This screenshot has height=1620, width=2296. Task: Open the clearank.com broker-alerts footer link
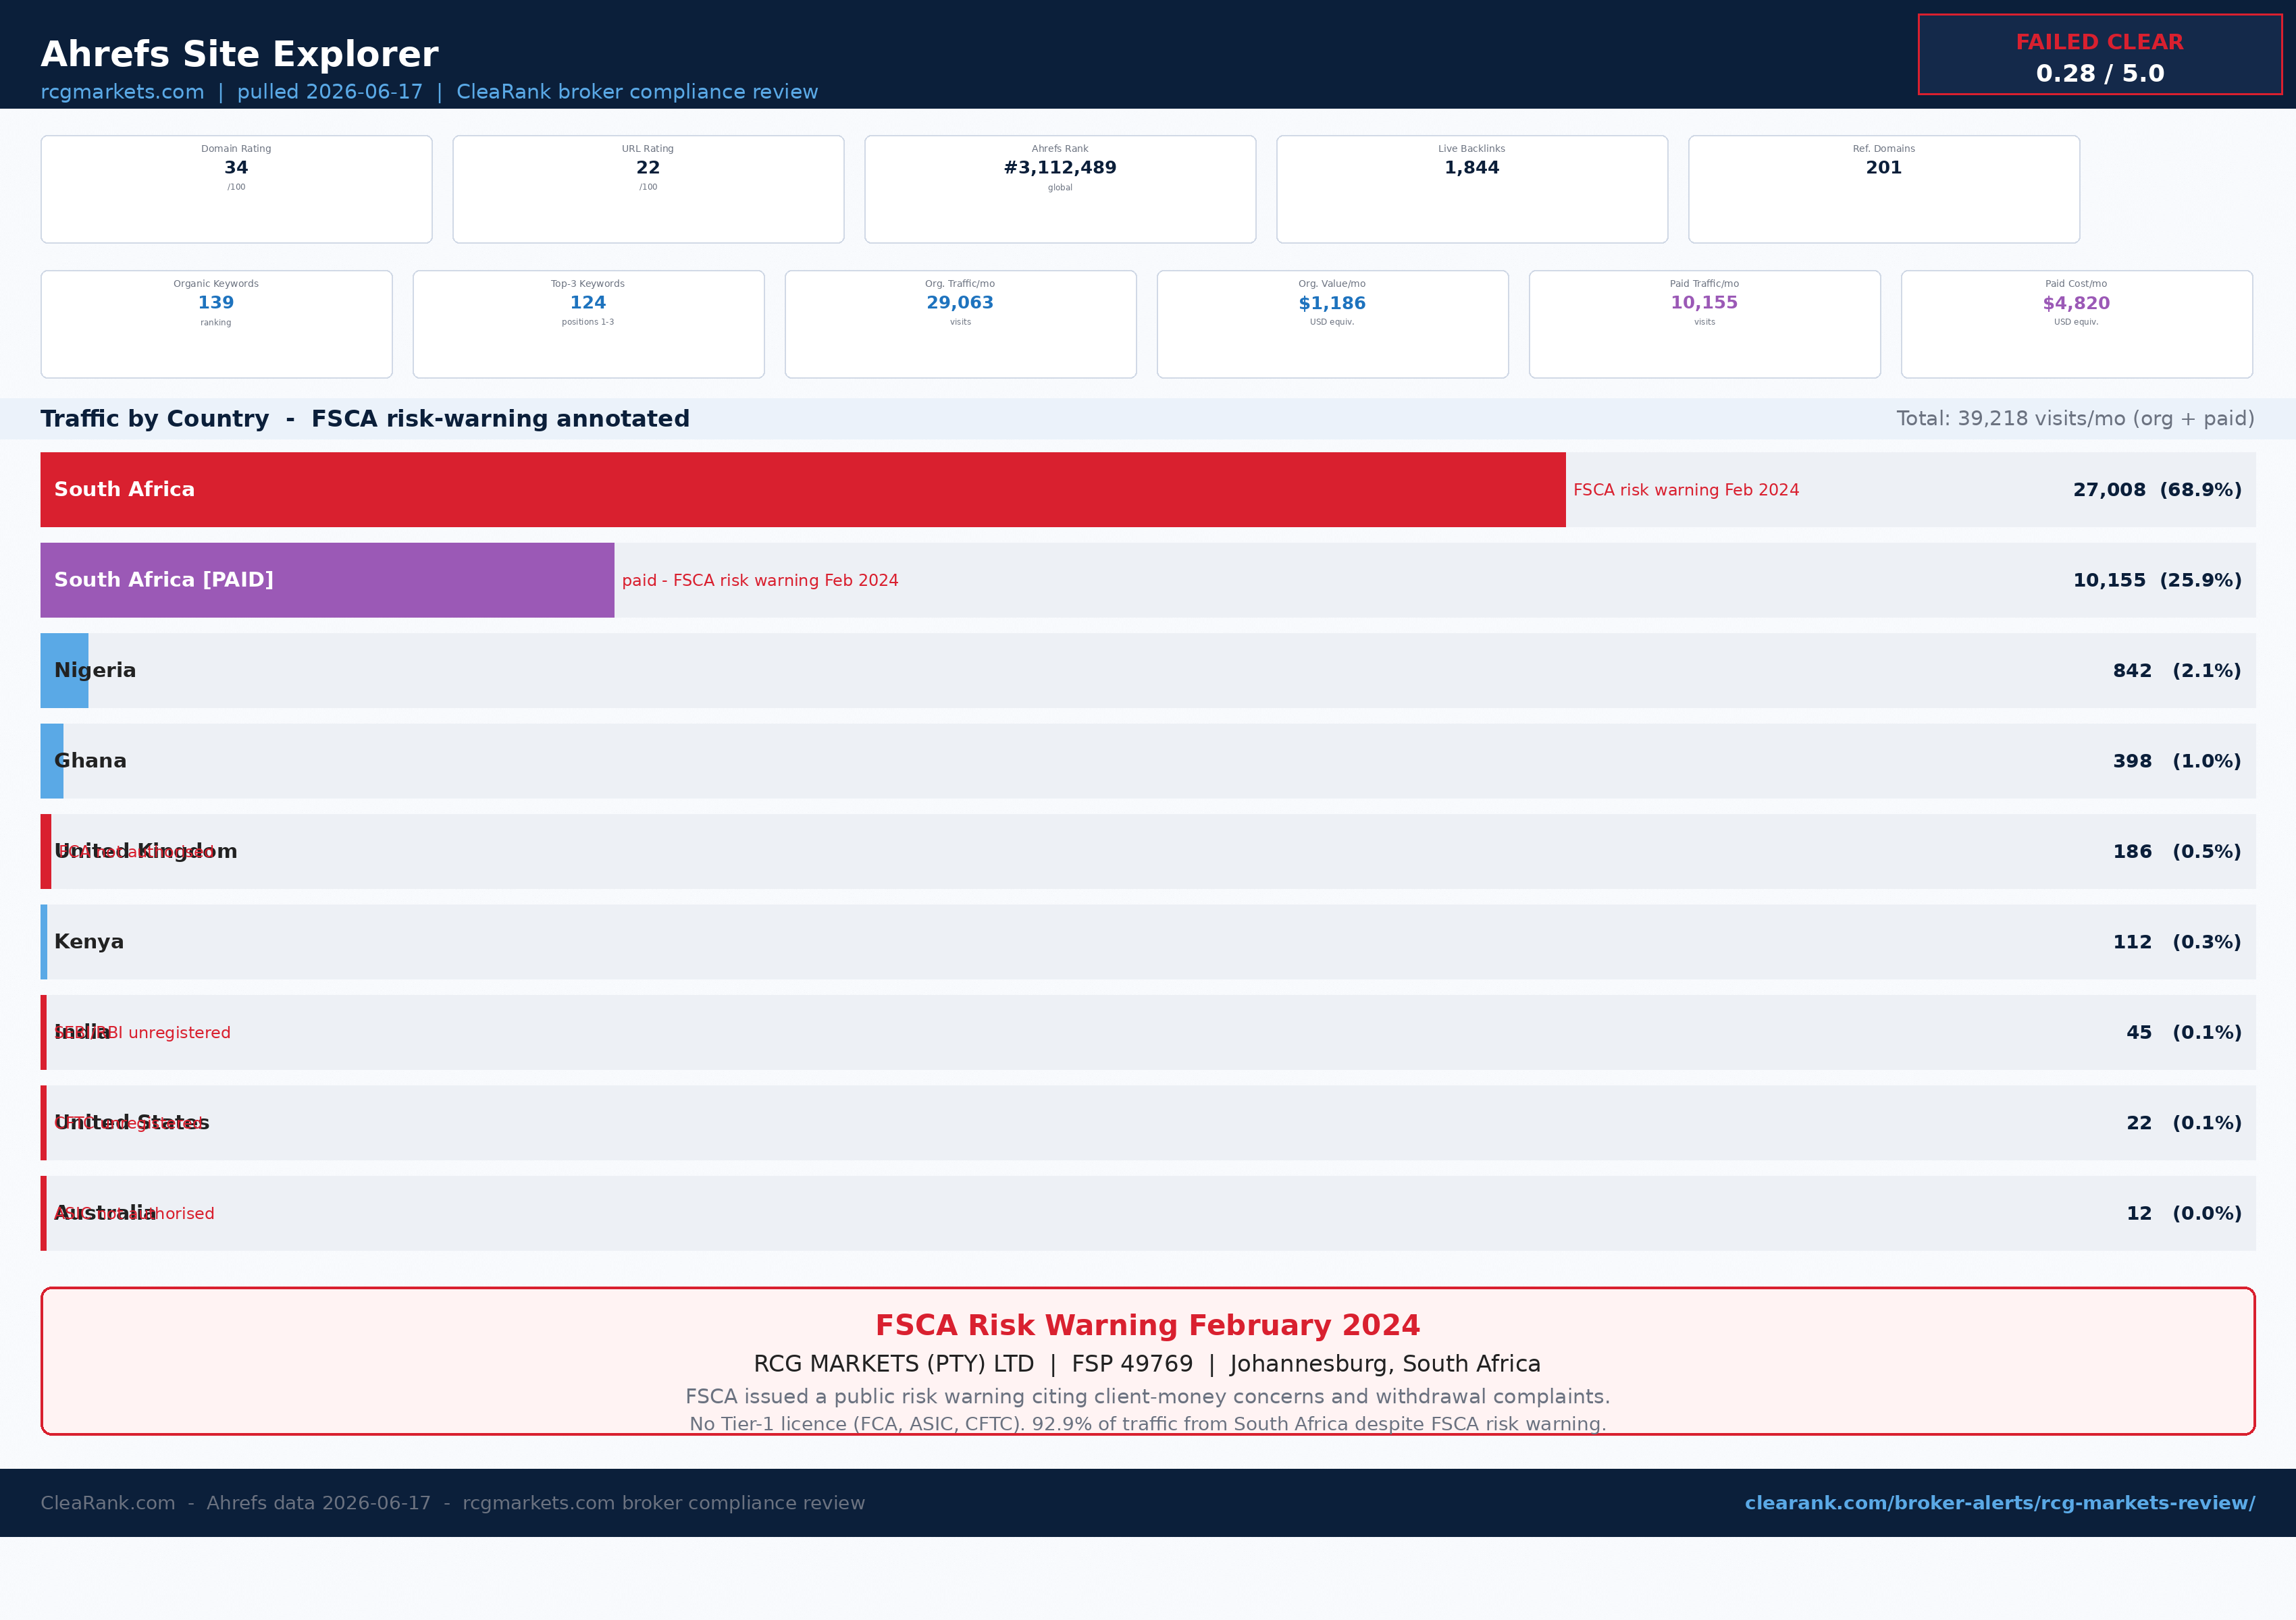1999,1503
